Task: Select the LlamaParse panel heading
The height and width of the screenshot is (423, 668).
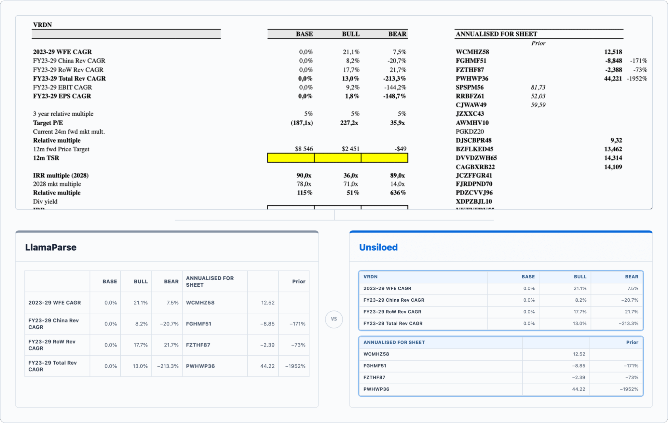Action: 51,247
